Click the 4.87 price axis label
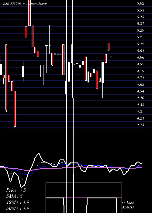The height and width of the screenshot is (213, 152). point(140,64)
